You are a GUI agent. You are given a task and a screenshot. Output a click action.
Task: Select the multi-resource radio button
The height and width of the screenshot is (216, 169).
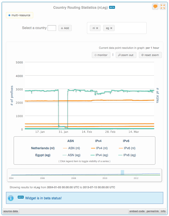tap(10, 15)
